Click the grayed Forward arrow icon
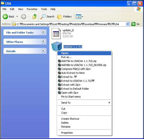144x139 pixels. coord(23,16)
